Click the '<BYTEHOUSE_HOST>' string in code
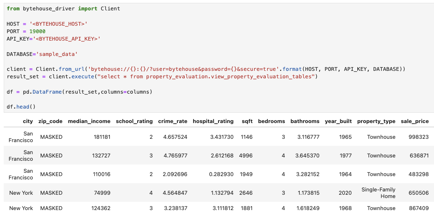 pos(58,24)
